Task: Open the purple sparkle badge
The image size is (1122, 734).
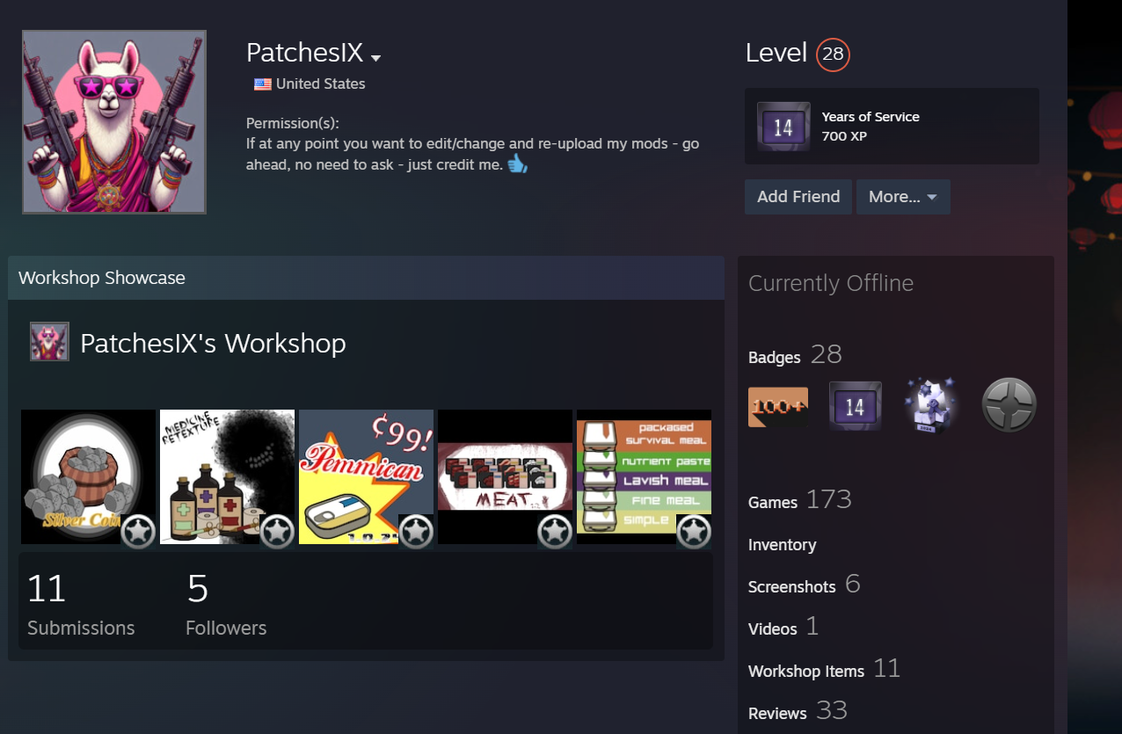Action: point(931,406)
